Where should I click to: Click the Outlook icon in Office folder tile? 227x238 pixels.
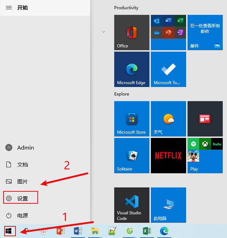pos(157,21)
